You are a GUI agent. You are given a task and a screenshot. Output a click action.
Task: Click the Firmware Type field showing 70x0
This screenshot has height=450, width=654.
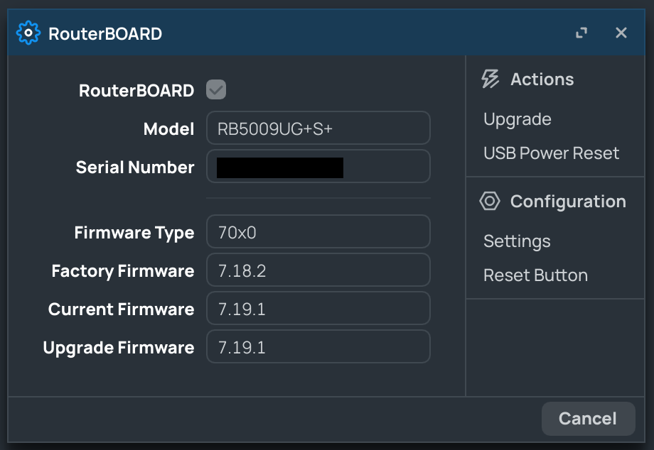(x=318, y=231)
